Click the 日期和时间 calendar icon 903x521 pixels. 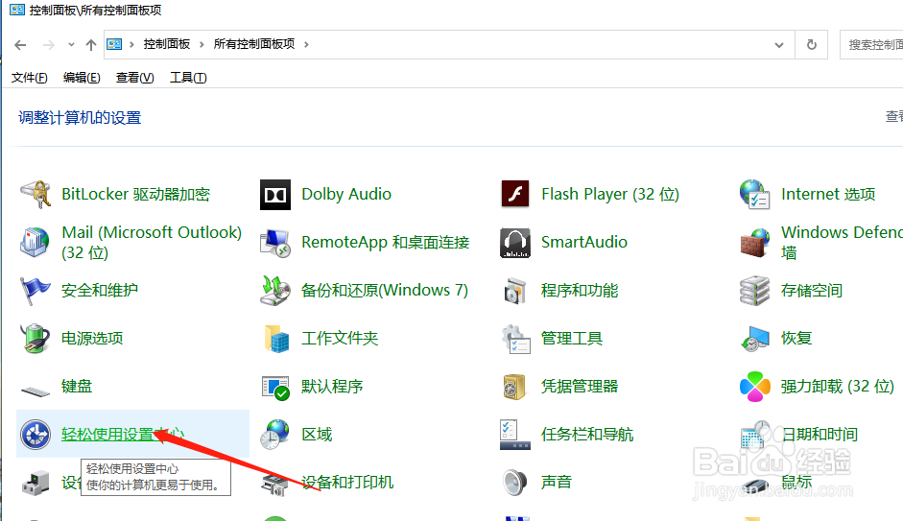755,434
